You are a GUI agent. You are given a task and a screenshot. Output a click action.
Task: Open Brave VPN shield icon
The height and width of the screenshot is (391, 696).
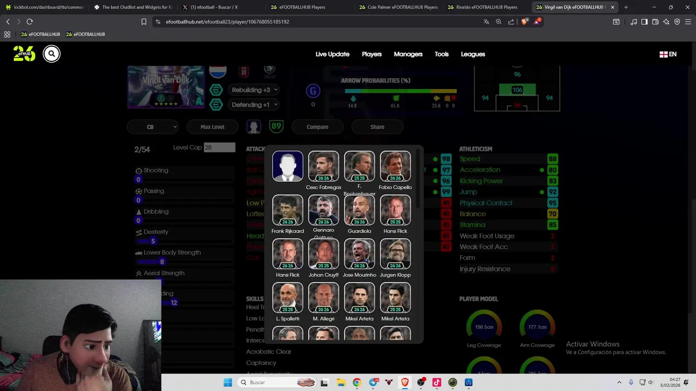tap(677, 22)
